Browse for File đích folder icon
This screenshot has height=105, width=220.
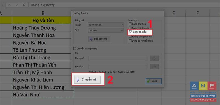154,66
